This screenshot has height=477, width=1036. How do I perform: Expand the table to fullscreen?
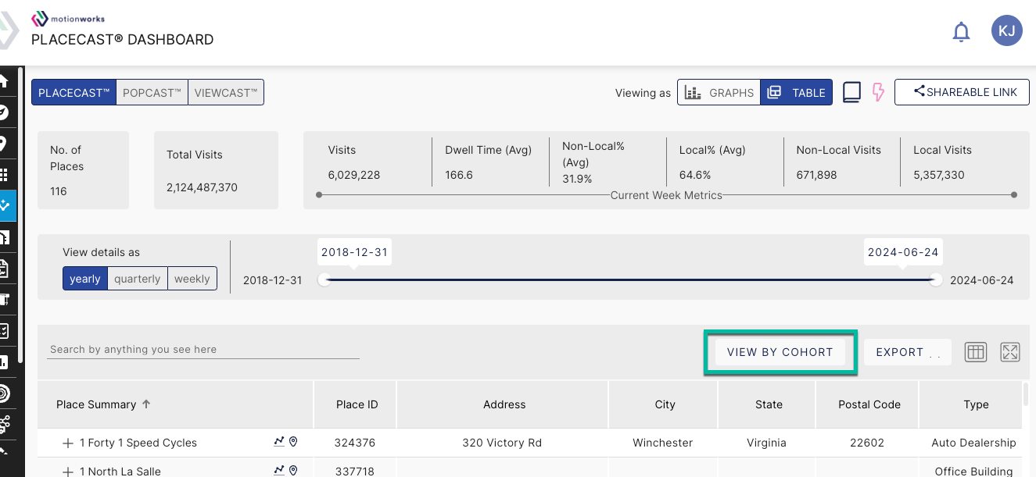tap(1010, 352)
